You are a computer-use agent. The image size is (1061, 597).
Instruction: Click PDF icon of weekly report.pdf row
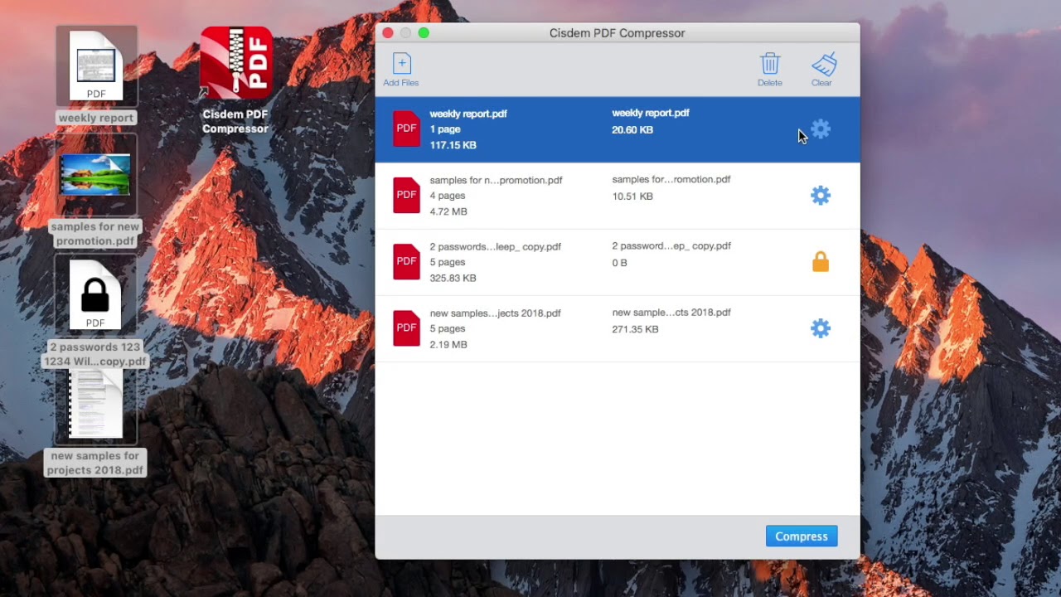click(406, 129)
